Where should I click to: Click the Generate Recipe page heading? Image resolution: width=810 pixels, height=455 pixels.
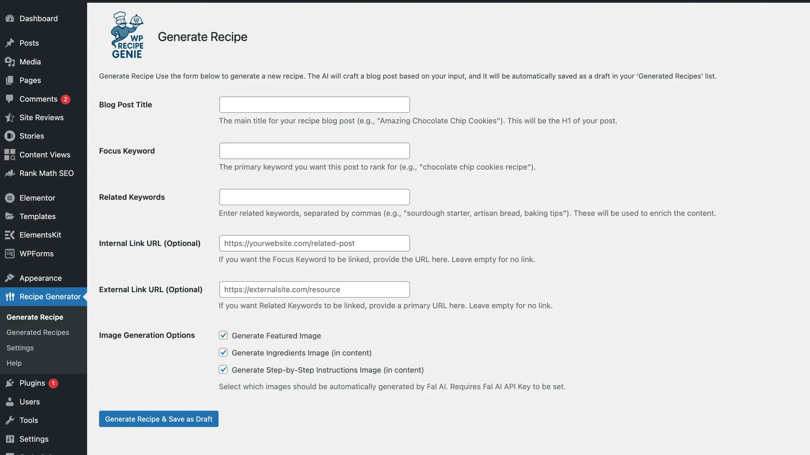(x=202, y=37)
